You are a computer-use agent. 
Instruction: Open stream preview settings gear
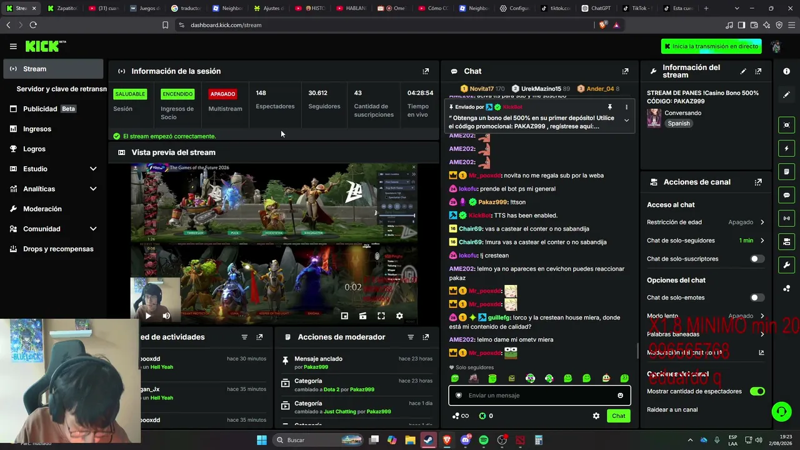(399, 316)
